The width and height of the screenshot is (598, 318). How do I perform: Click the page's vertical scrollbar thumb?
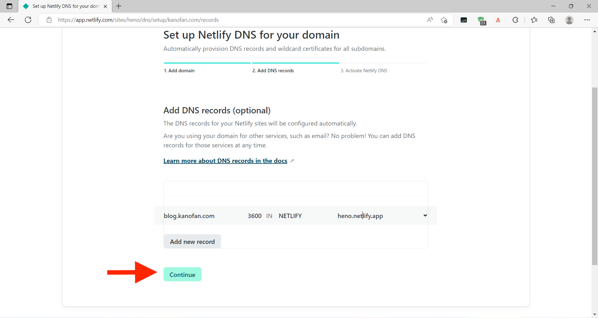[595, 176]
